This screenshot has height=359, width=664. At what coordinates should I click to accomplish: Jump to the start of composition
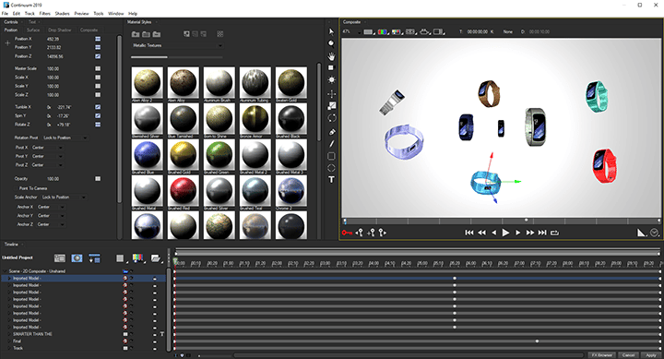pos(469,233)
